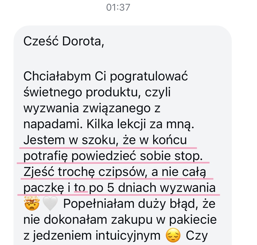Viewport: 257px width, 245px height.
Task: Click the phrase '5 dniach wyzwania'
Action: pyautogui.click(x=161, y=188)
